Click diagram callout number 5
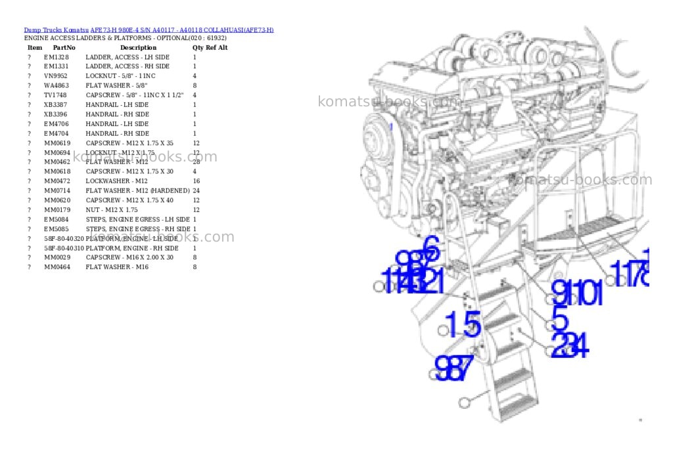673x476 pixels. (560, 318)
